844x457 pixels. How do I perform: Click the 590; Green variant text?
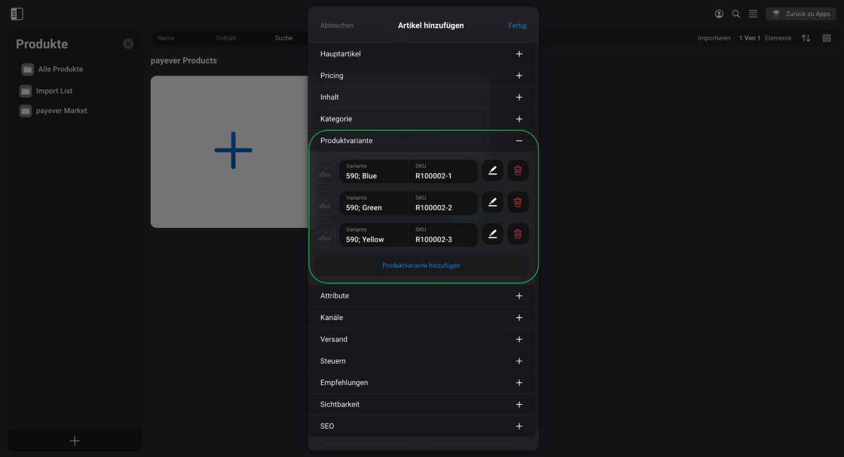point(364,208)
